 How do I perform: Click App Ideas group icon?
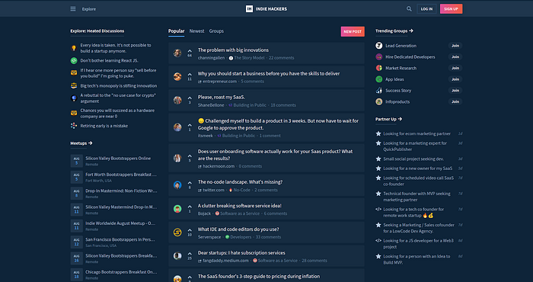tap(378, 79)
